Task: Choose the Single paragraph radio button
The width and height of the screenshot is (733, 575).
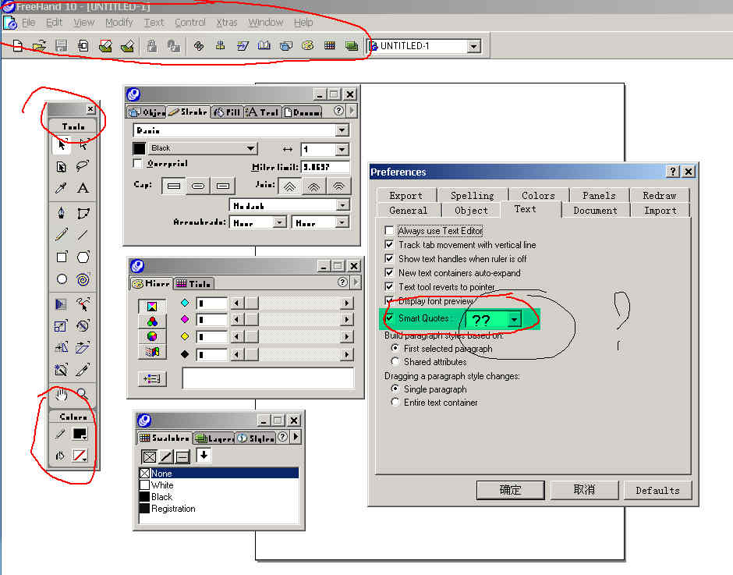Action: click(x=395, y=389)
